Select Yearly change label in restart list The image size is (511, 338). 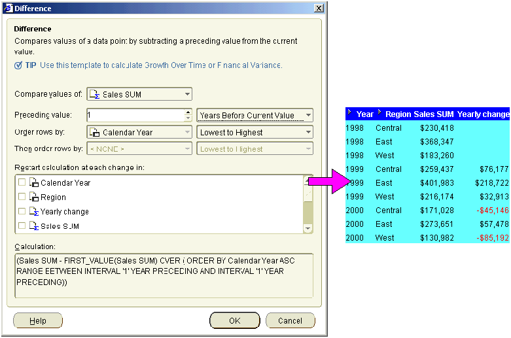click(65, 212)
